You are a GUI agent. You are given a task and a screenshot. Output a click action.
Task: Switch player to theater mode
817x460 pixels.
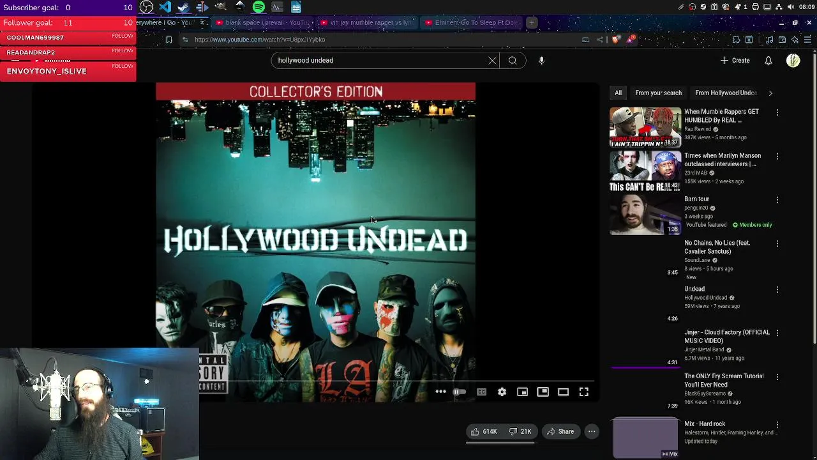563,392
